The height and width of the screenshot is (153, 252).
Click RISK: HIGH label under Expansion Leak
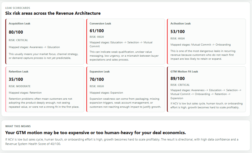[97, 86]
